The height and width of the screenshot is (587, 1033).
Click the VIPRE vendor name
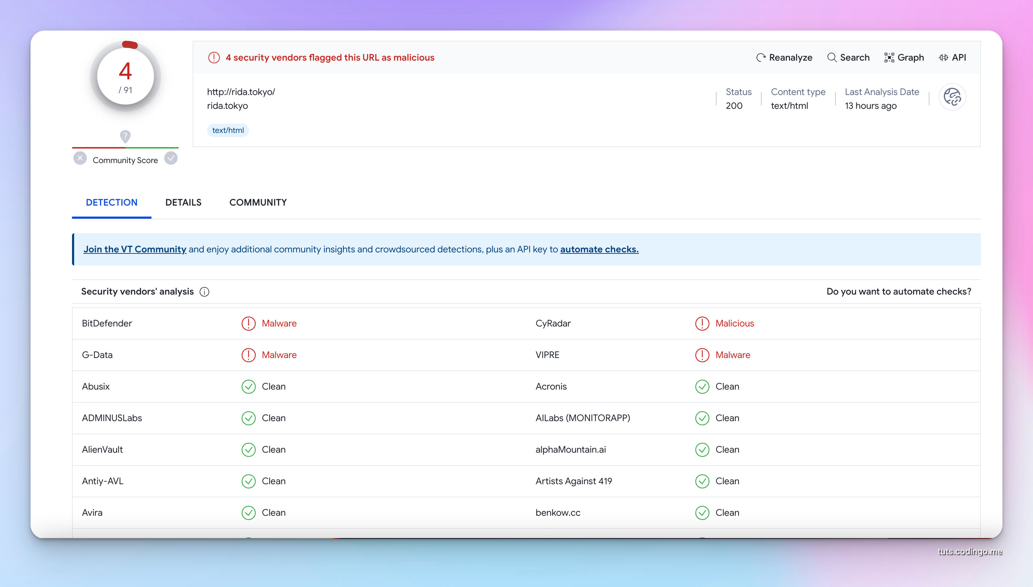pyautogui.click(x=547, y=355)
